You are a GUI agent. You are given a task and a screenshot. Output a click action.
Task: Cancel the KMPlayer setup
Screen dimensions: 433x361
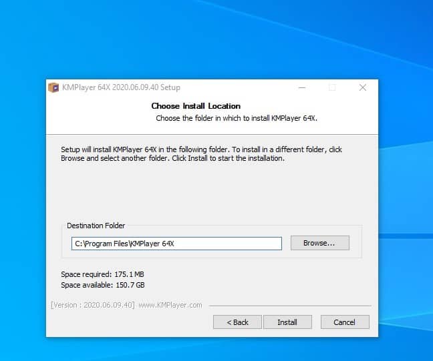tap(345, 322)
